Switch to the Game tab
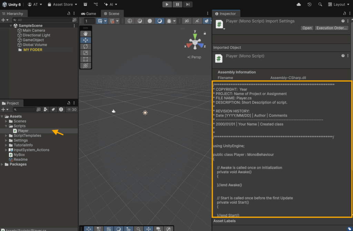Viewport: 353px width, 231px height. (89, 14)
